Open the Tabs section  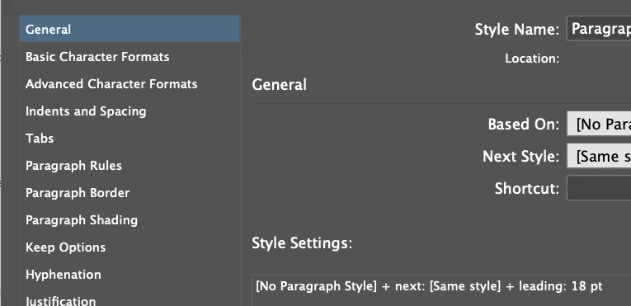(x=129, y=138)
